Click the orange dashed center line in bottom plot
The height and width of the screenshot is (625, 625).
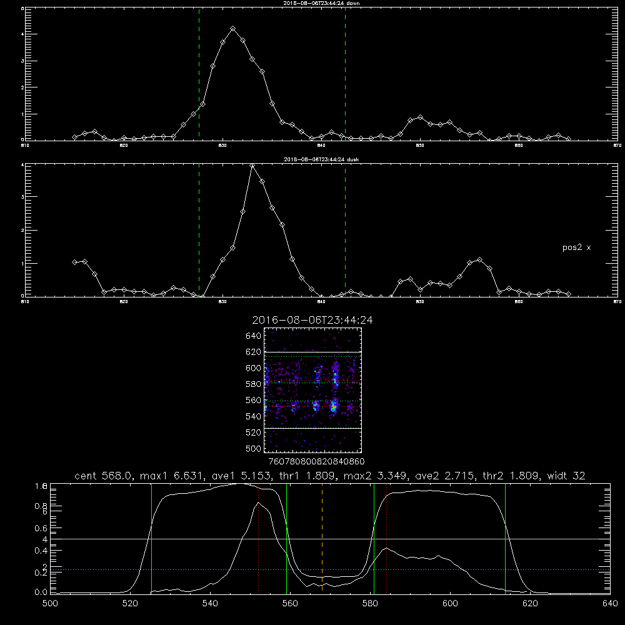(x=322, y=538)
